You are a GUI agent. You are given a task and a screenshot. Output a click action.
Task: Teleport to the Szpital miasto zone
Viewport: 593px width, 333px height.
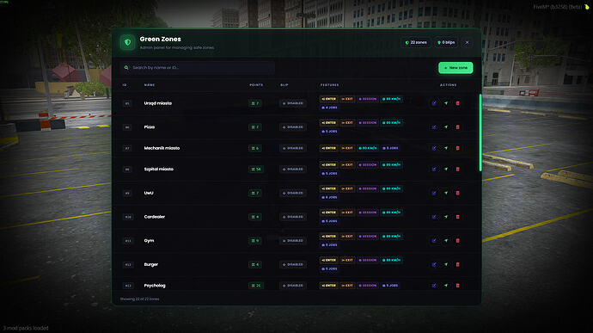coord(446,169)
